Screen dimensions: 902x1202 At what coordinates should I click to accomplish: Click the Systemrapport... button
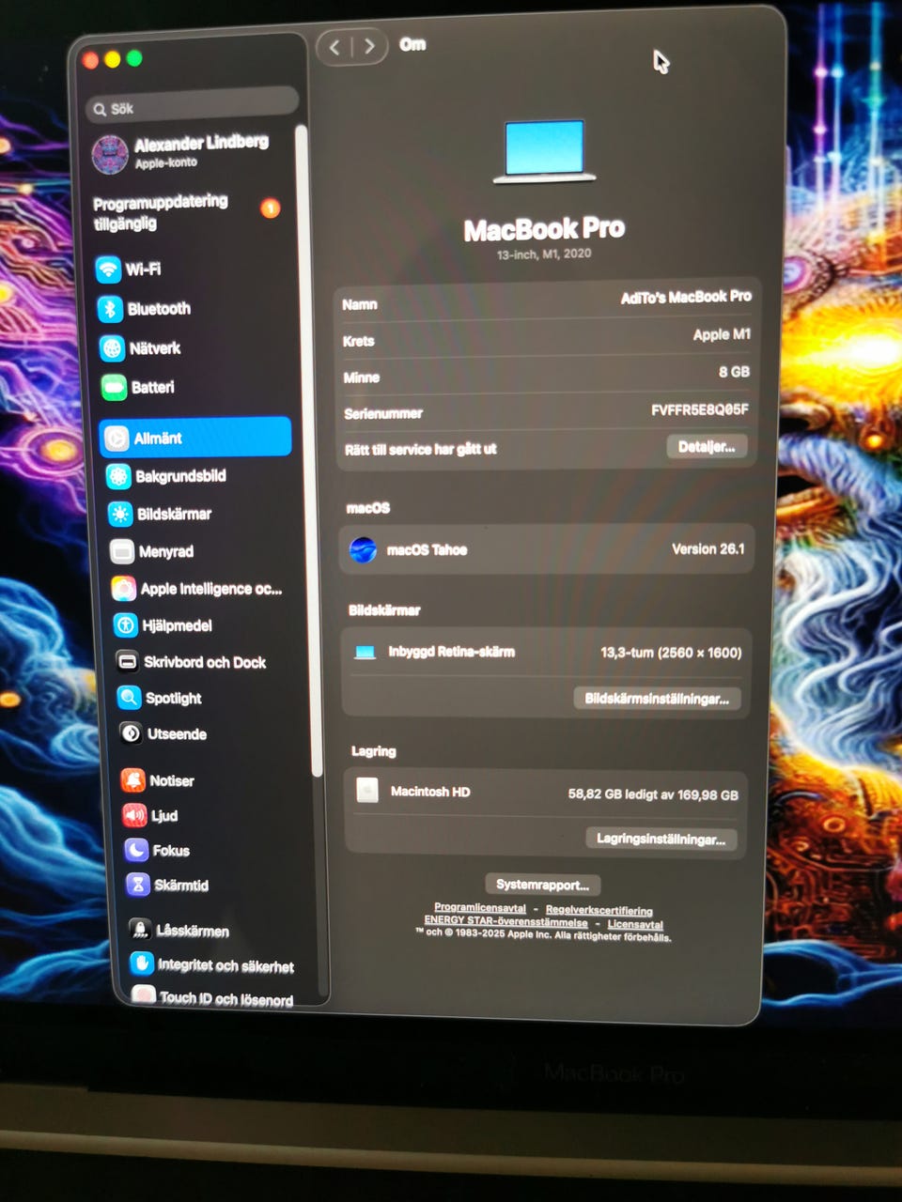click(543, 885)
